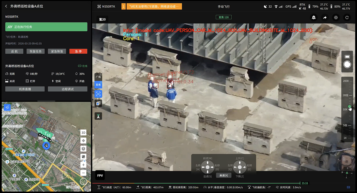Screen dimensions: 357x193
Task: Go back using the left chevron arrow
Action: (x=6, y=6)
